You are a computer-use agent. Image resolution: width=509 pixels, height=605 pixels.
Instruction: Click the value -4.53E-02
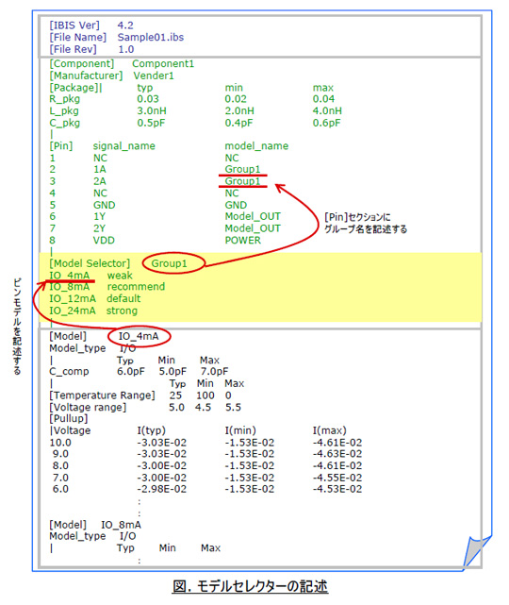coord(337,489)
